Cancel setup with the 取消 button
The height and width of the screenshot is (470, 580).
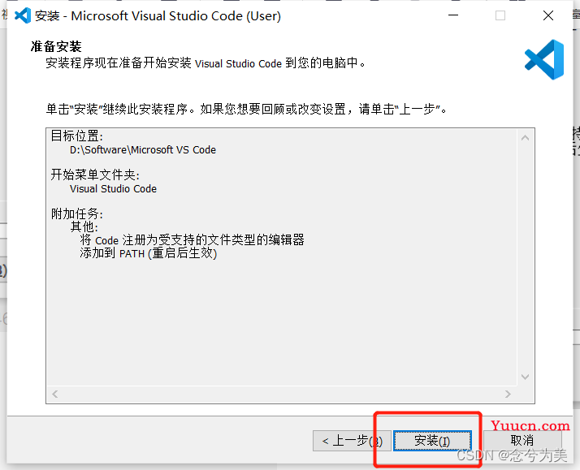[x=522, y=441]
